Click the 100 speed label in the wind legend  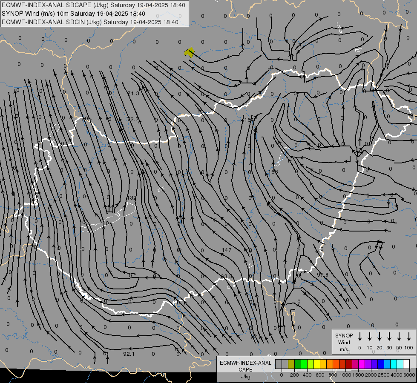coord(409,348)
